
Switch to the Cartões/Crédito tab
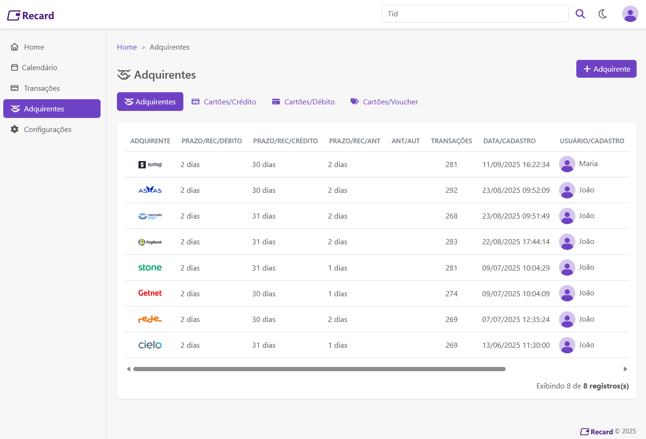224,102
